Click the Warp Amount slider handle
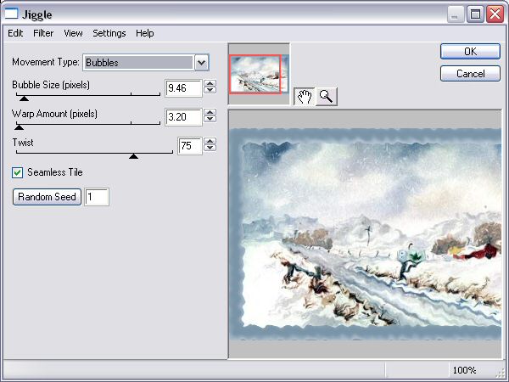Viewport: 509px width, 382px height. click(20, 127)
